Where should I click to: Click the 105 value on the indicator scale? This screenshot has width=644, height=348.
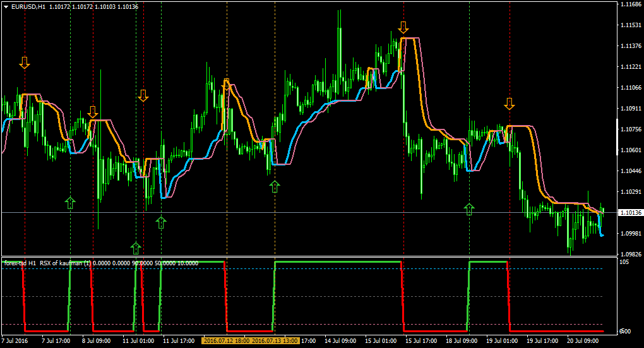tap(624, 262)
